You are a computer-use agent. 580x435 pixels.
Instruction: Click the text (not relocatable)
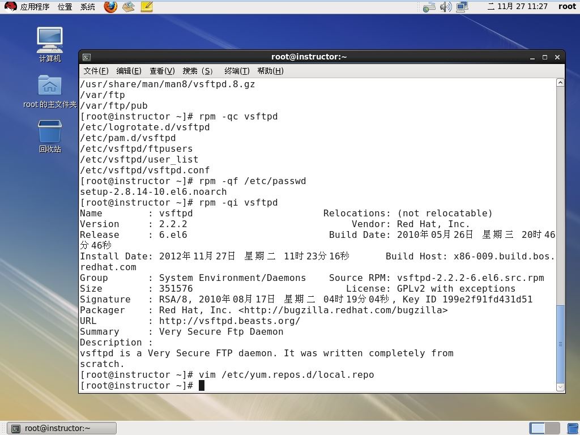(x=445, y=213)
